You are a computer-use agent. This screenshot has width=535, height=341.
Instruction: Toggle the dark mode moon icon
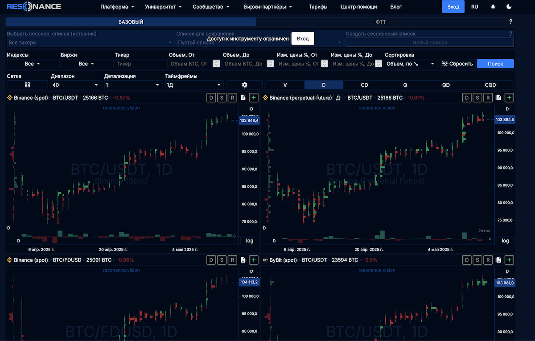coord(510,7)
